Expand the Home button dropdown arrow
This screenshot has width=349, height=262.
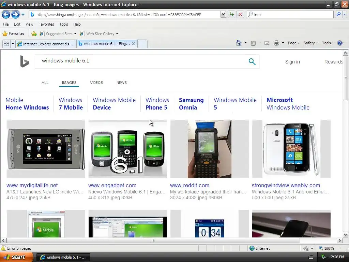[245, 43]
